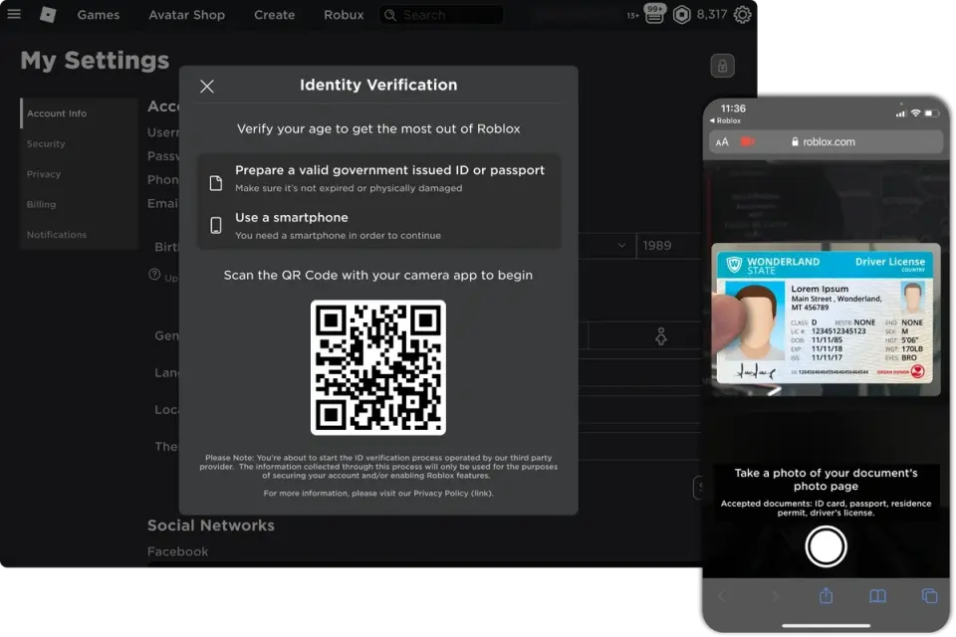Go to the Avatar Shop page

[186, 15]
